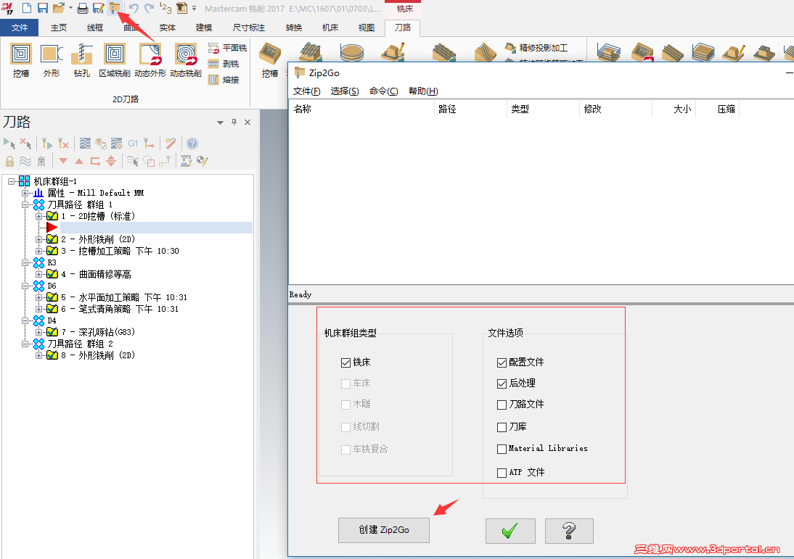This screenshot has width=794, height=559.
Task: Sort Zip2Go list by 名称 column
Action: pos(361,109)
